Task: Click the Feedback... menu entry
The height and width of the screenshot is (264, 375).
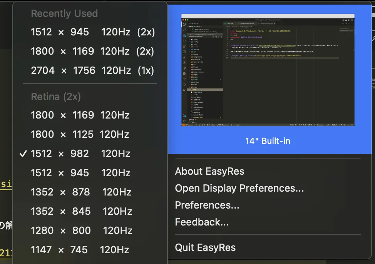Action: coord(202,222)
